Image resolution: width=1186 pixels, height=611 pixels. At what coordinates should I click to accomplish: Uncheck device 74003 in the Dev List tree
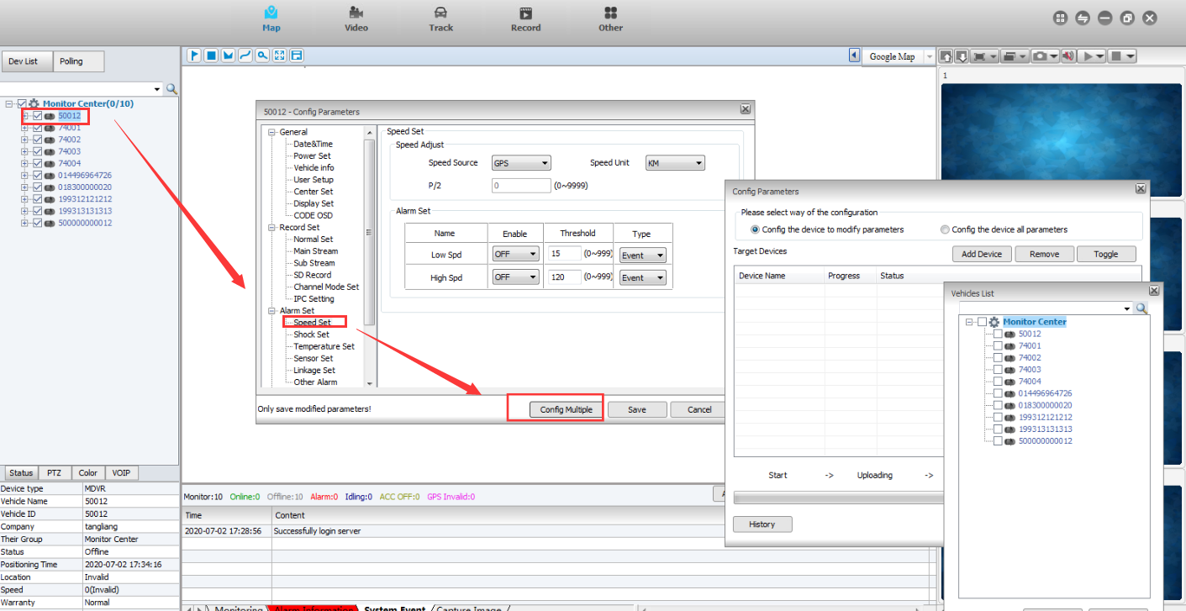click(37, 151)
